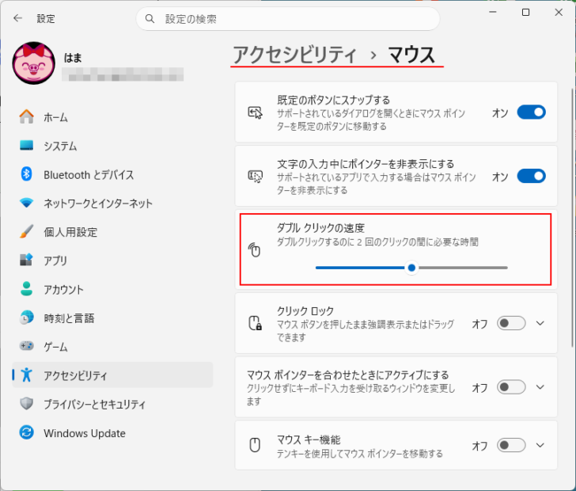The width and height of the screenshot is (576, 491).
Task: Expand the マウス キー機能 chevron
Action: click(540, 445)
